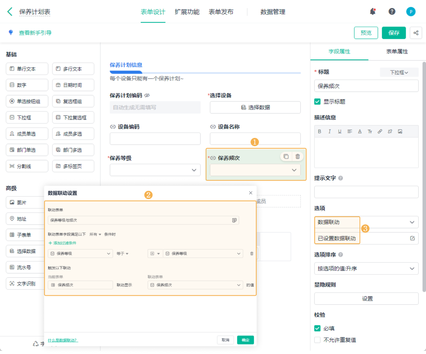Open left 保养等级 filter field dropdown
Screen dimensions: 426x354
pyautogui.click(x=81, y=254)
